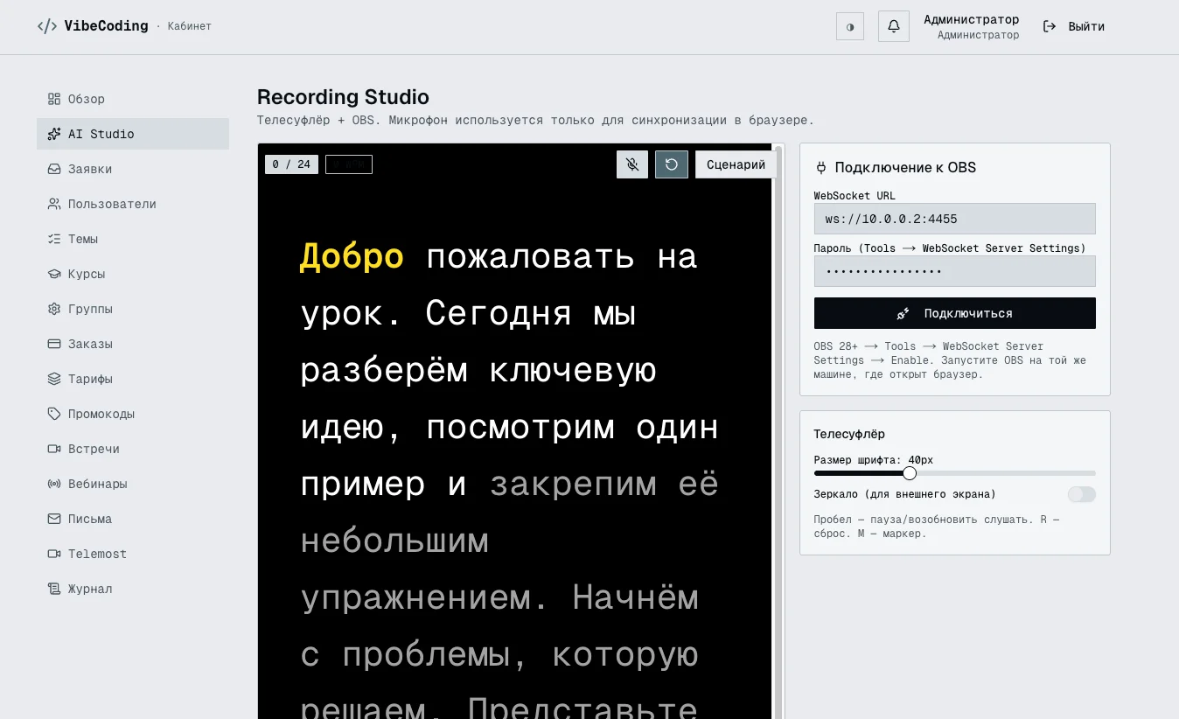Click the Встречи video camera icon
Image resolution: width=1179 pixels, height=719 pixels.
click(x=54, y=449)
